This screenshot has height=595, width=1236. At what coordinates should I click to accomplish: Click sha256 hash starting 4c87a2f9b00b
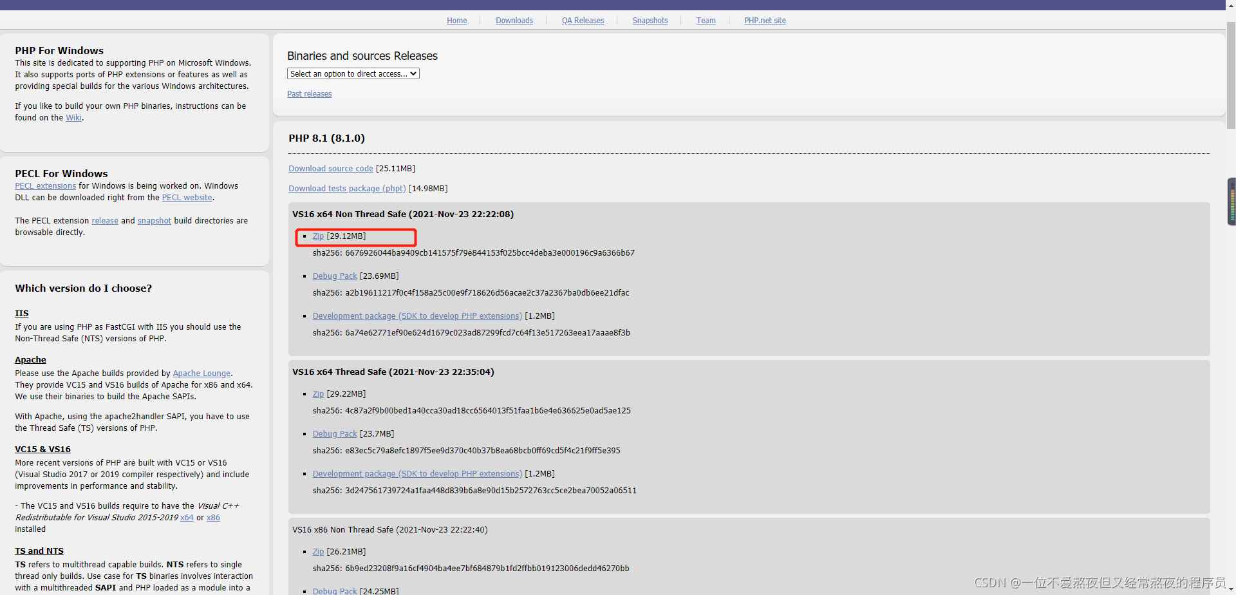pyautogui.click(x=487, y=411)
